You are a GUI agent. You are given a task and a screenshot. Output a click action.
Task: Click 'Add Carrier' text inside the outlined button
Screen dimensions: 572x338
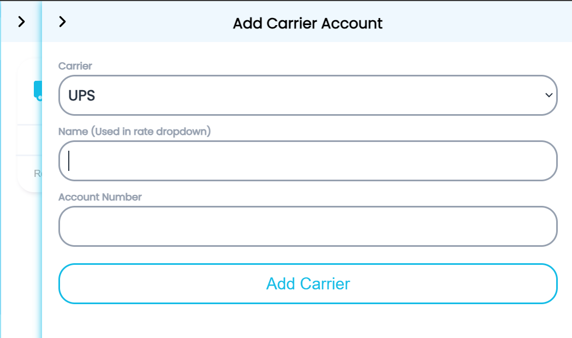pos(308,284)
